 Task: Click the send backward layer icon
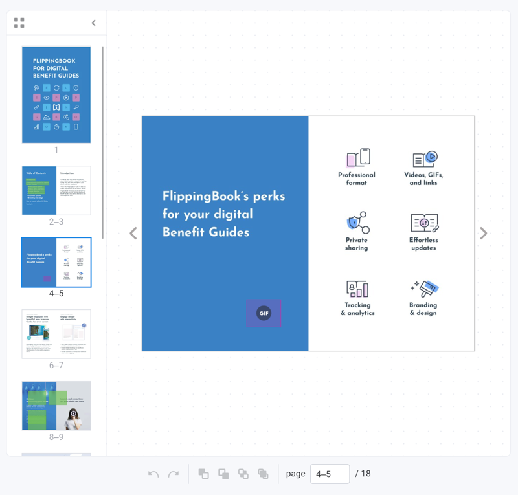(243, 474)
